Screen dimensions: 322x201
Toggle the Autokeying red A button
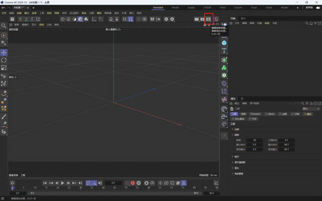[x=133, y=183]
